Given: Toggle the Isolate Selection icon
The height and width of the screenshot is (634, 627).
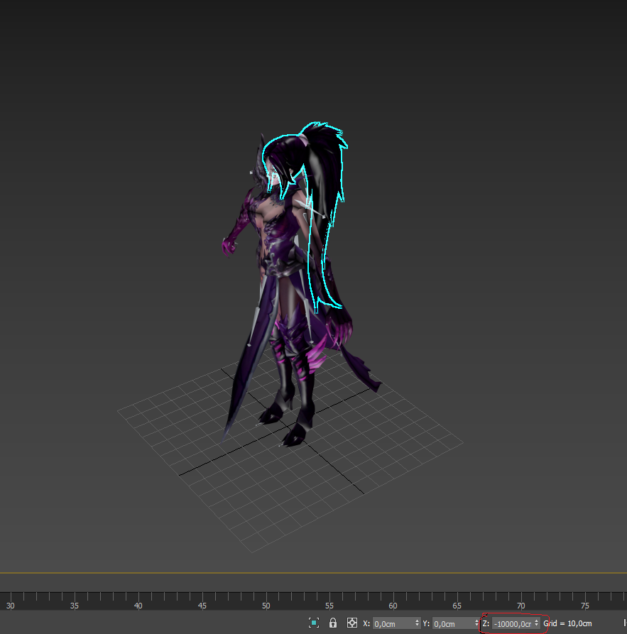Looking at the screenshot, I should click(314, 623).
